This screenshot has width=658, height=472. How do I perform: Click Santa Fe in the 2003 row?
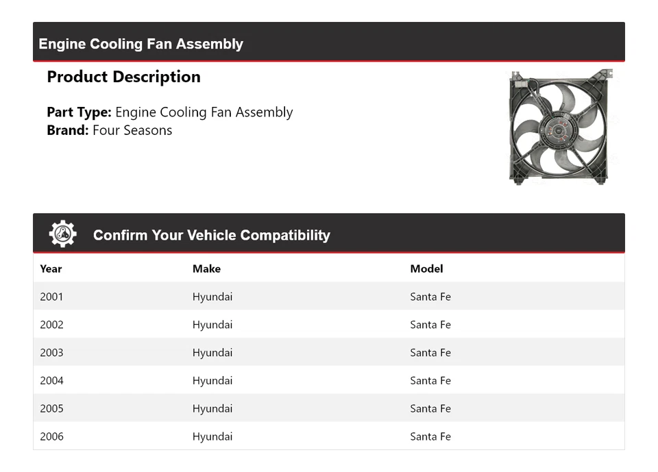(430, 353)
